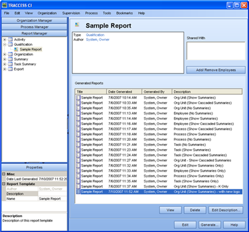
Task: Select the Sample Report tree item
Action: [31, 50]
